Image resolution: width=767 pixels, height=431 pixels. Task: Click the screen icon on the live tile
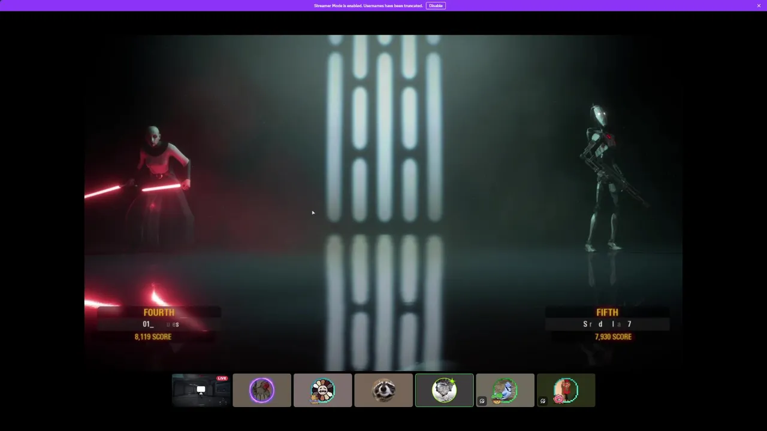(201, 390)
